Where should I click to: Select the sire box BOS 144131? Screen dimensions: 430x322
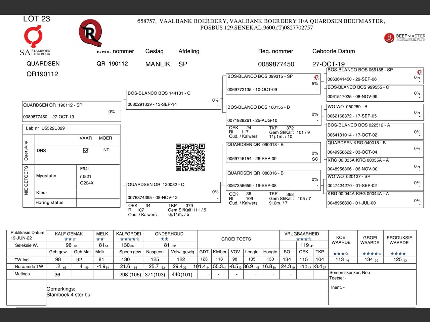[173, 99]
